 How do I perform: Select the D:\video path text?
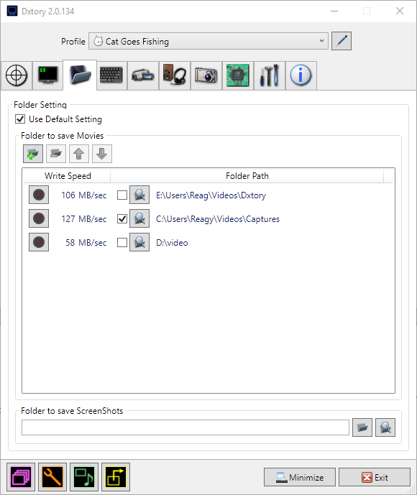[172, 243]
